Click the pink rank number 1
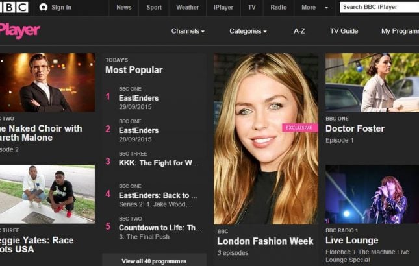419x266 pixels. point(108,97)
